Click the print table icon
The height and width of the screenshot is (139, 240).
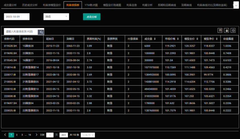(x=233, y=30)
